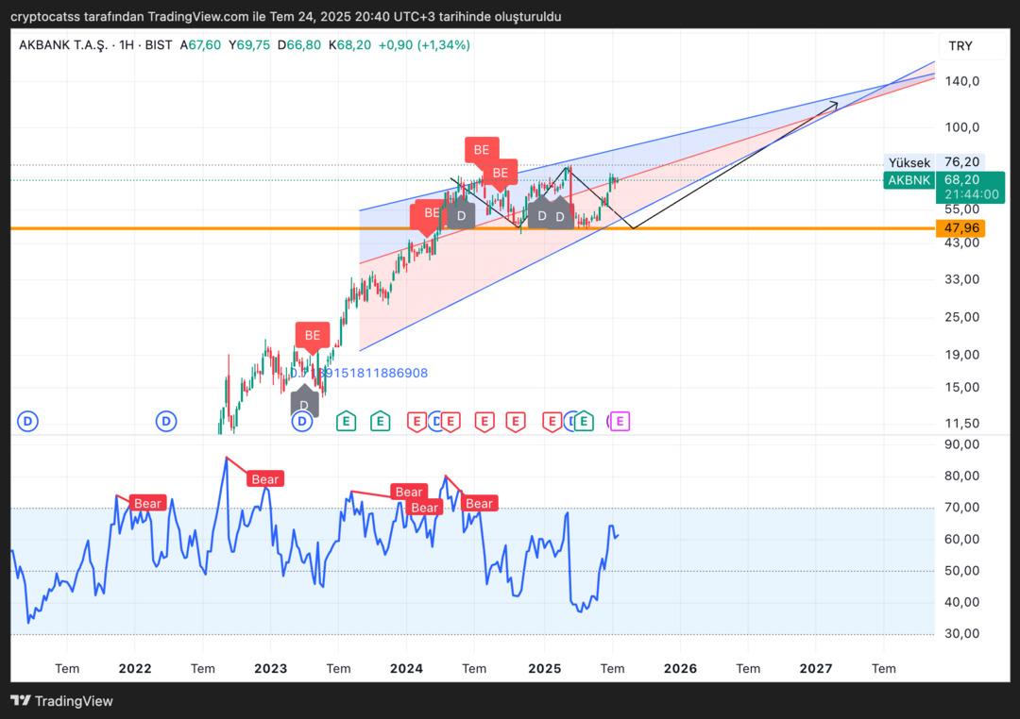
Task: Click the Bear label left of 2024 peak
Action: 409,492
